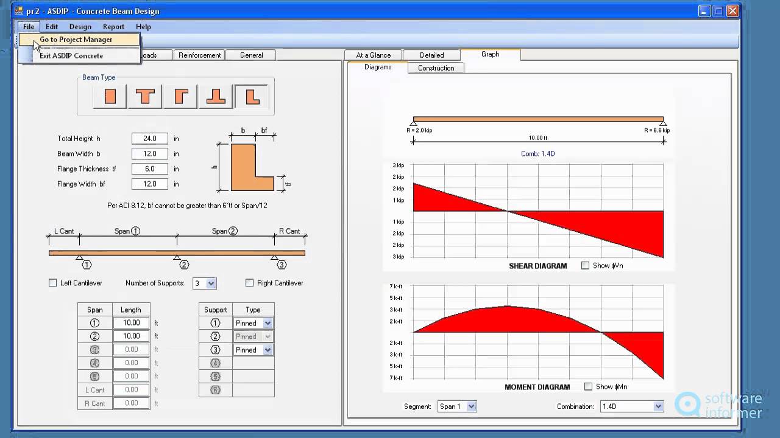Open the Number of Supports dropdown
The image size is (780, 438).
(x=211, y=283)
